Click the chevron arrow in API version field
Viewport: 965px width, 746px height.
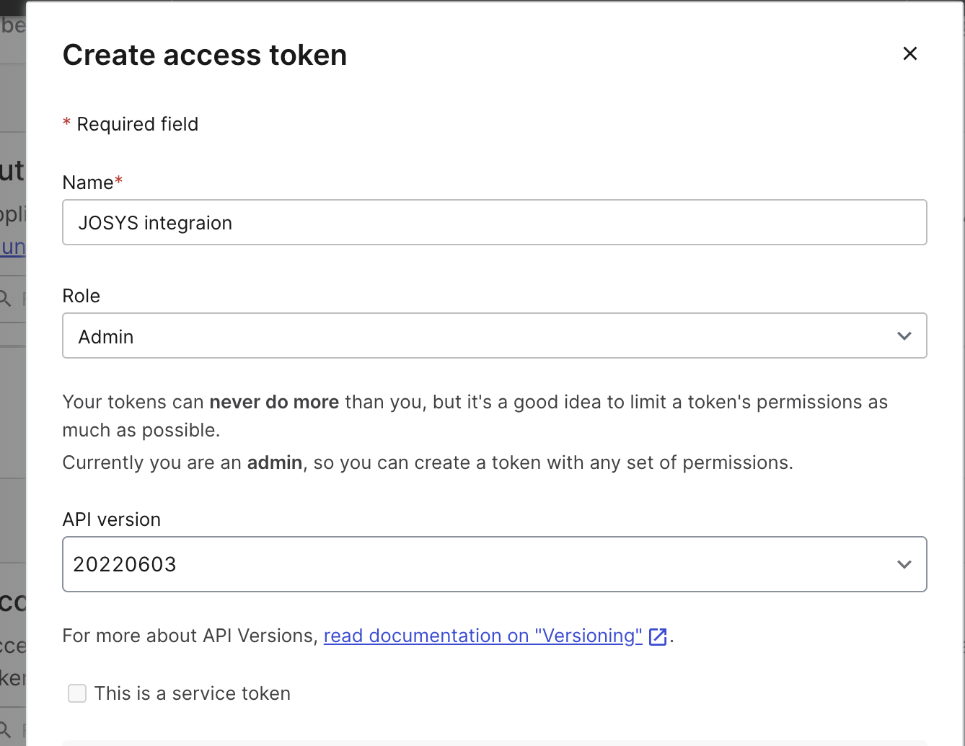click(904, 564)
